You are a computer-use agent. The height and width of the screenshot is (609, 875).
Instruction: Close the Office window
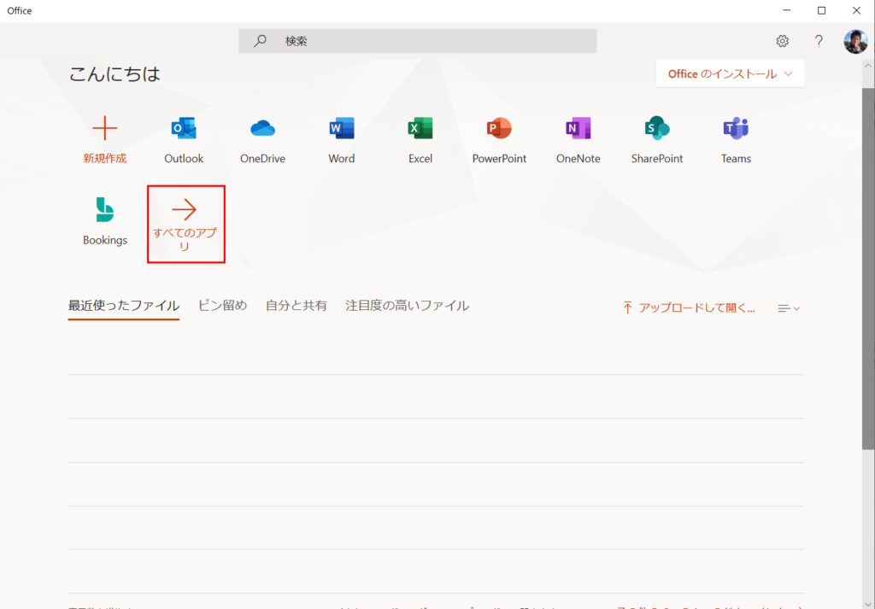(856, 10)
